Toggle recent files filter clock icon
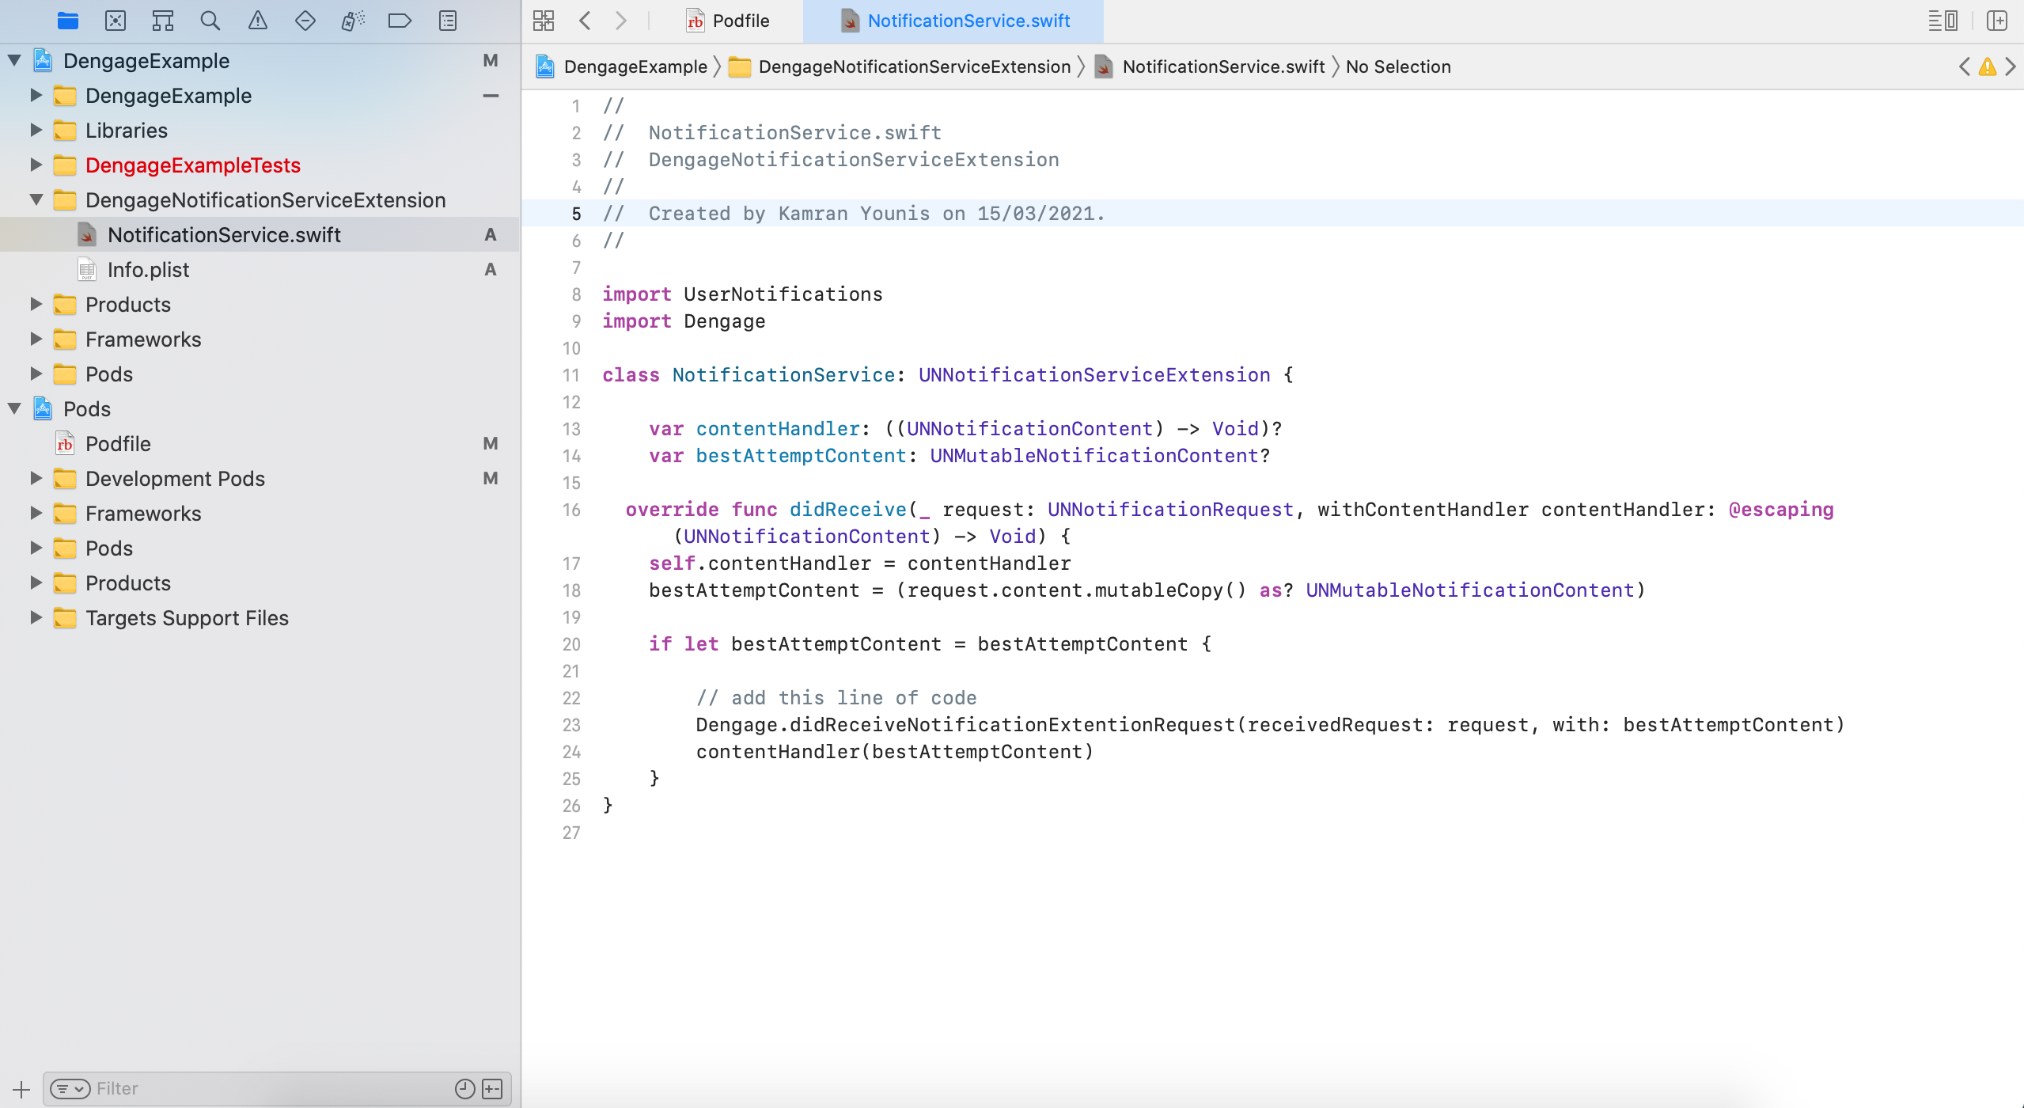The width and height of the screenshot is (2024, 1108). [465, 1089]
